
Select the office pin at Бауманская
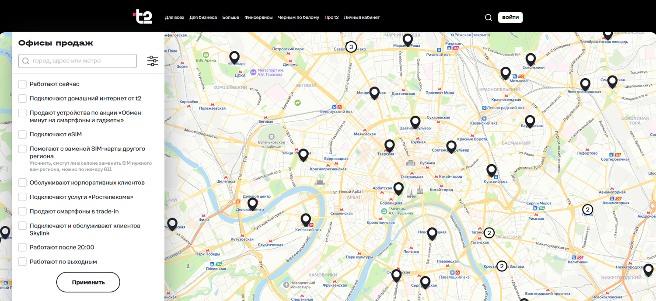[x=530, y=121]
